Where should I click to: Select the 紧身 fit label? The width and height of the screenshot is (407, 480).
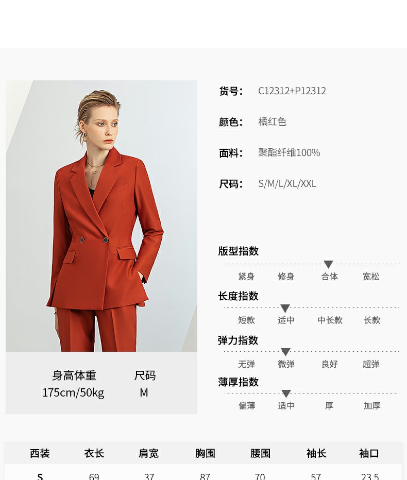pyautogui.click(x=246, y=277)
